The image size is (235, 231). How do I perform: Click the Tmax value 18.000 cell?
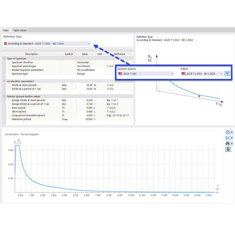point(85,119)
